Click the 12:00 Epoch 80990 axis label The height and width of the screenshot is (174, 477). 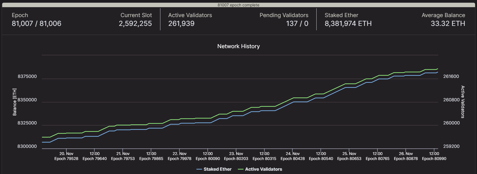(434, 156)
